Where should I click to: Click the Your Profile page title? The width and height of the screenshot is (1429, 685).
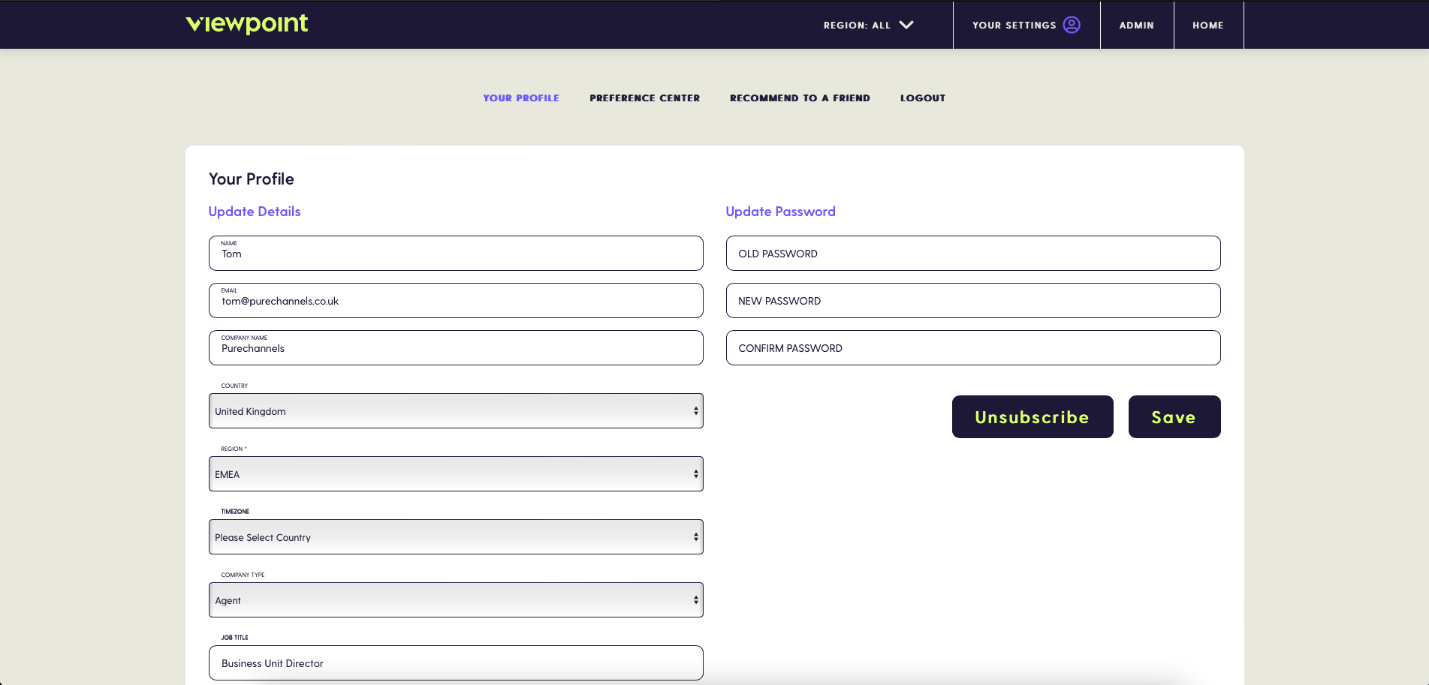(x=252, y=179)
